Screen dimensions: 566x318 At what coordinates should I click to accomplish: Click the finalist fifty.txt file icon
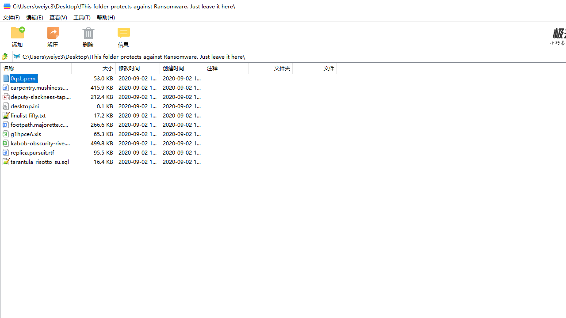(x=6, y=115)
